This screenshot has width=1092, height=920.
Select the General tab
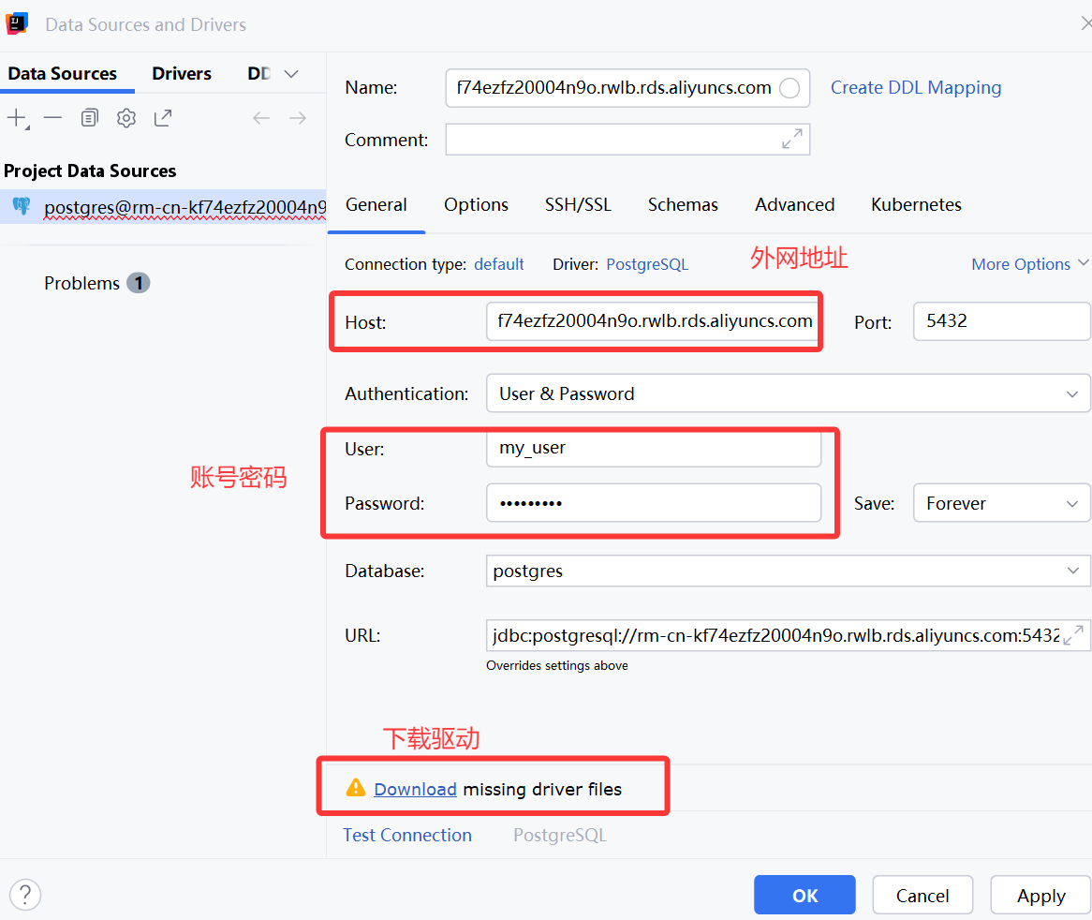tap(376, 205)
